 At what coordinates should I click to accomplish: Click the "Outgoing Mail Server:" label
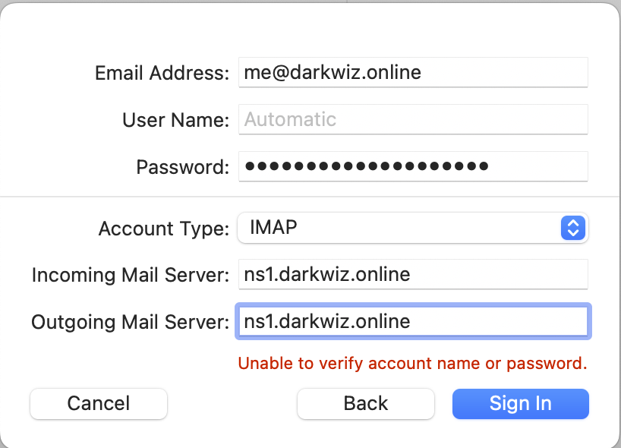coord(130,322)
